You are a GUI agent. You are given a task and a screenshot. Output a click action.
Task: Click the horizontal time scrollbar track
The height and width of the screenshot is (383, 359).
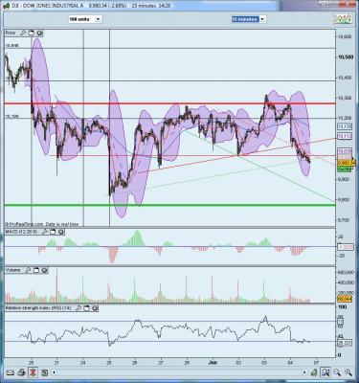click(x=179, y=372)
